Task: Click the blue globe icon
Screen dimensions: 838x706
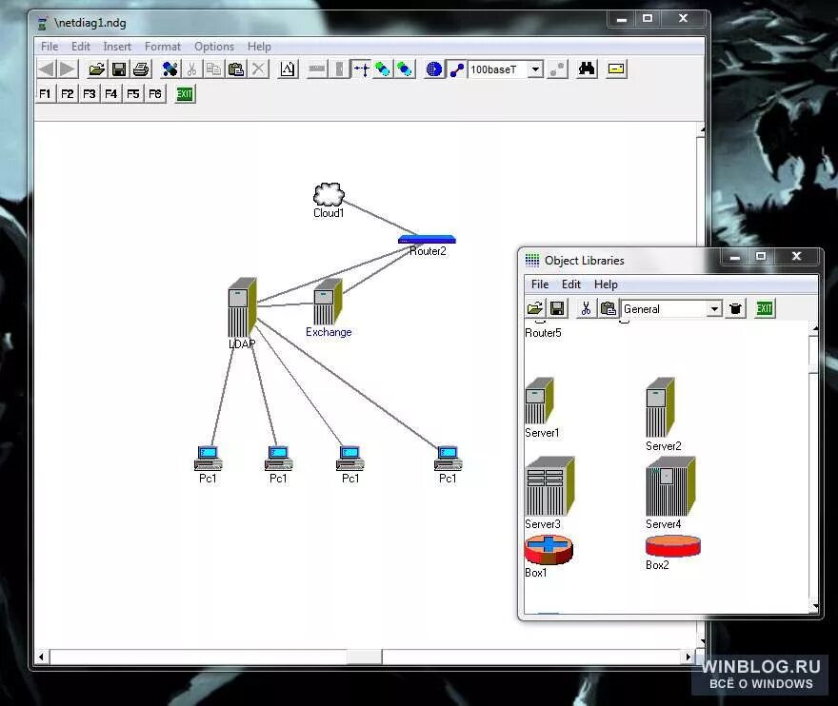Action: point(434,69)
